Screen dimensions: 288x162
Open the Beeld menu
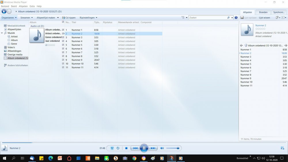(14, 6)
